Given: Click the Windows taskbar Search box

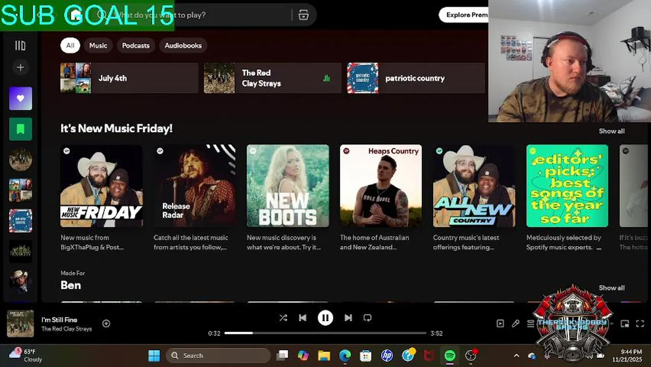Looking at the screenshot, I should (218, 355).
